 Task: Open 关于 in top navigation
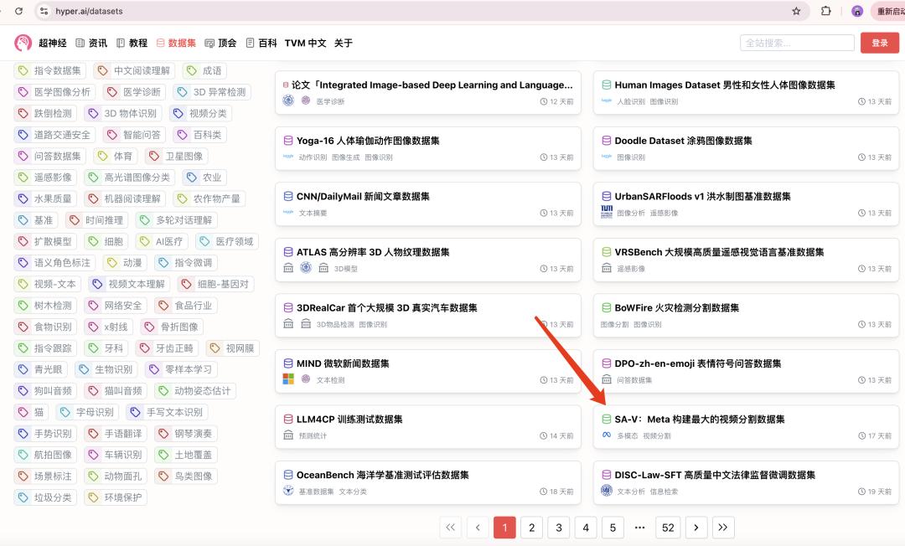344,43
